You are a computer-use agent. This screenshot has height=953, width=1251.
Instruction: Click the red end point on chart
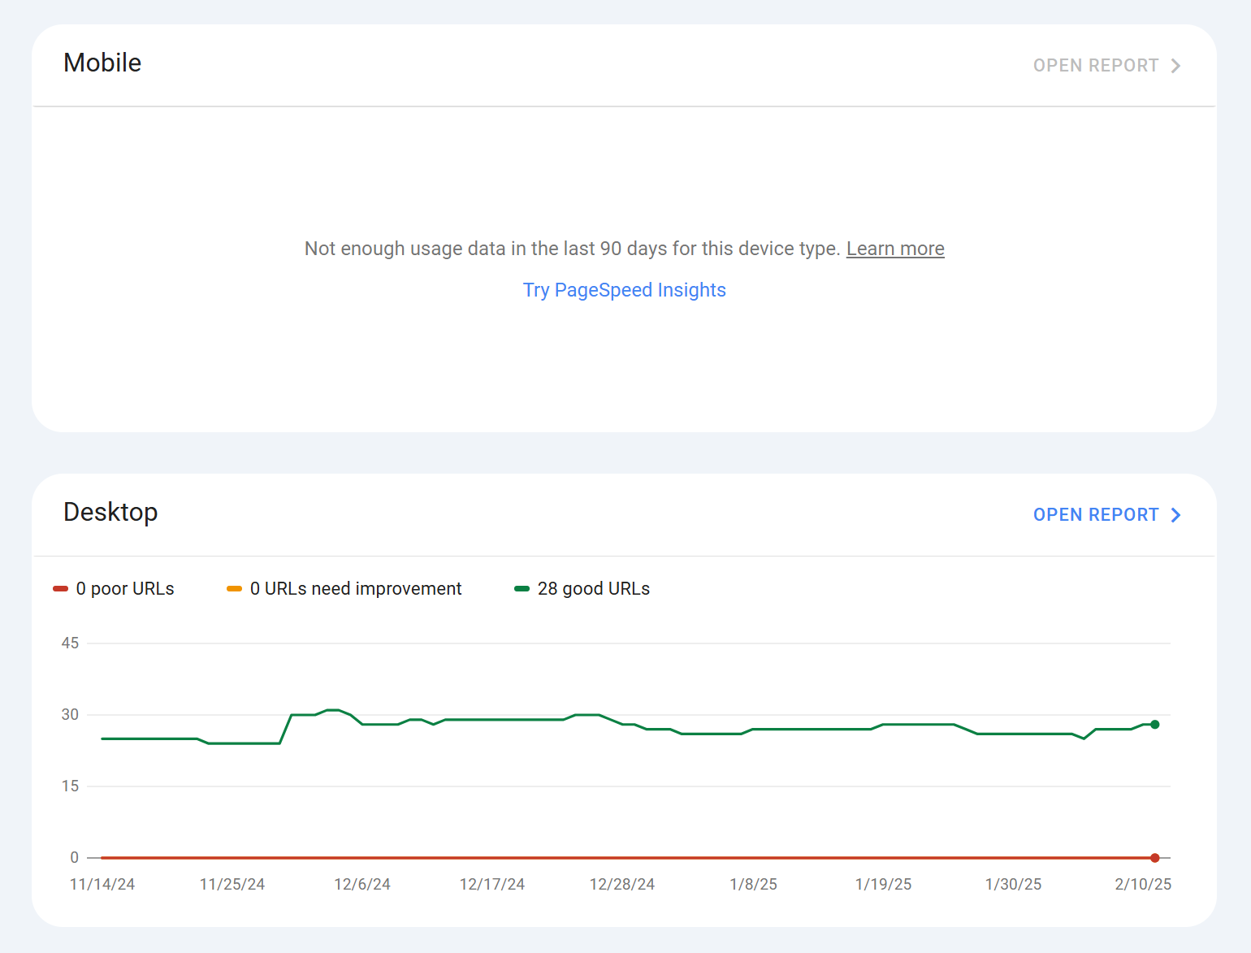(1154, 858)
